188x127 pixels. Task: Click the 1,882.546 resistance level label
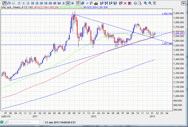tap(167, 14)
